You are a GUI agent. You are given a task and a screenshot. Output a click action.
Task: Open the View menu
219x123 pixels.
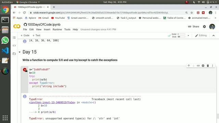39,29
